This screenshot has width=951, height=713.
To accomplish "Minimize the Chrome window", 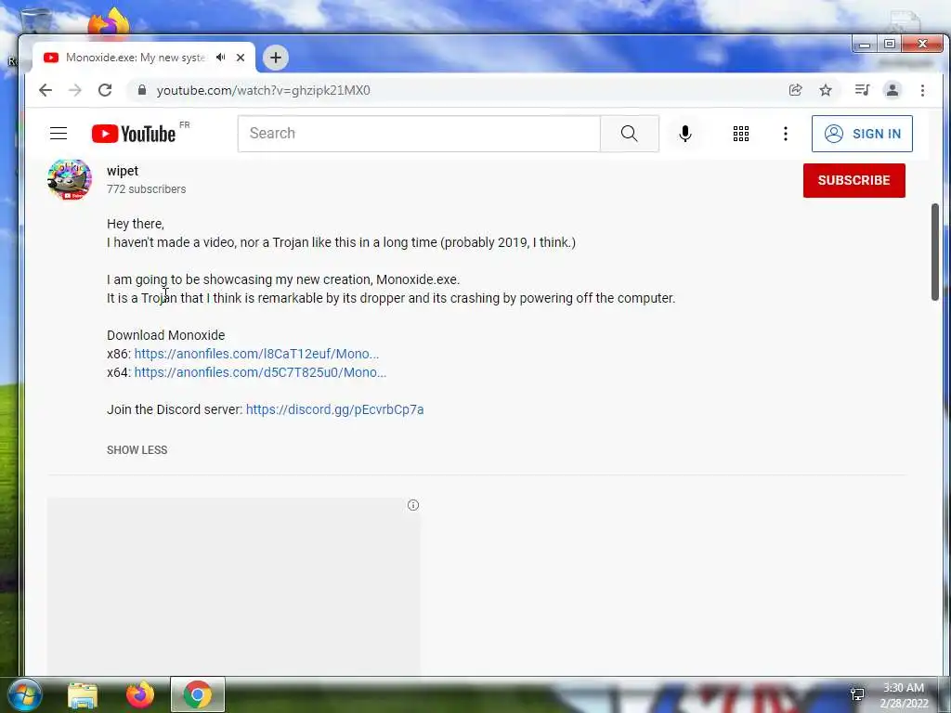I will click(865, 45).
